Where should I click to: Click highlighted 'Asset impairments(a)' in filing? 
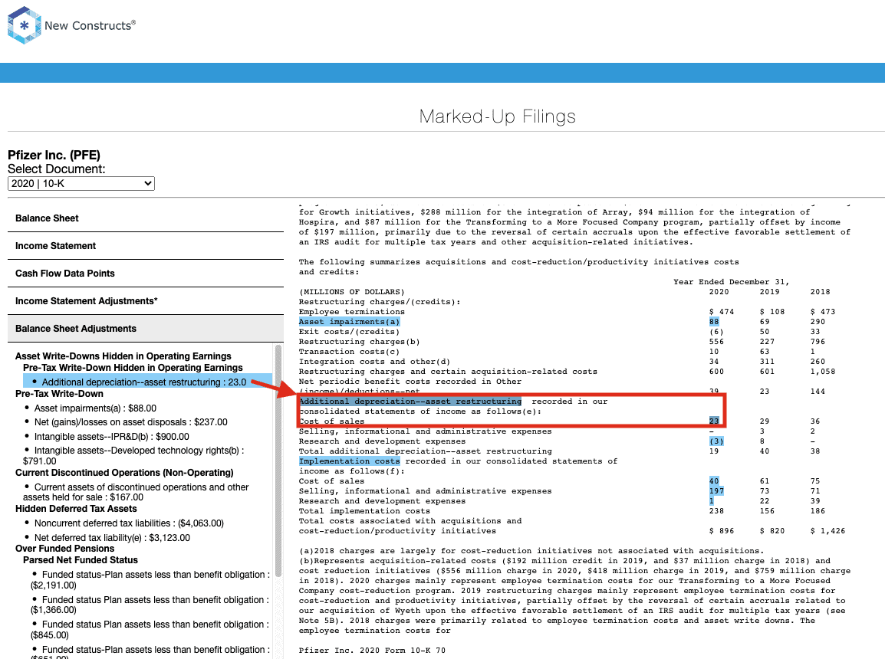pyautogui.click(x=350, y=322)
